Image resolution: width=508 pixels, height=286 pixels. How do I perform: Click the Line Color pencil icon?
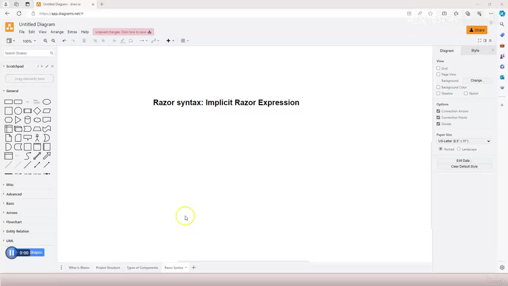(123, 41)
